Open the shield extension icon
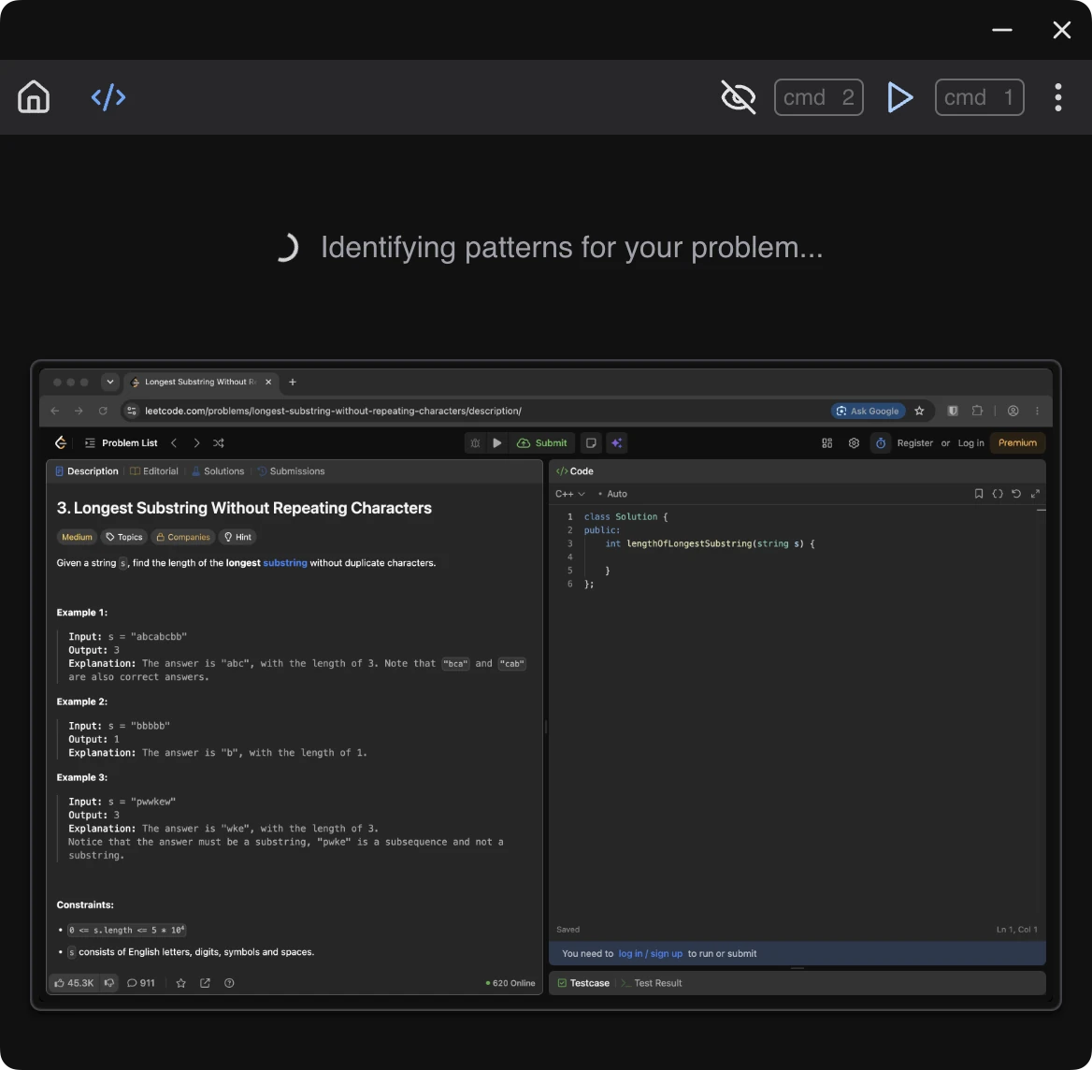The image size is (1092, 1070). click(x=953, y=411)
